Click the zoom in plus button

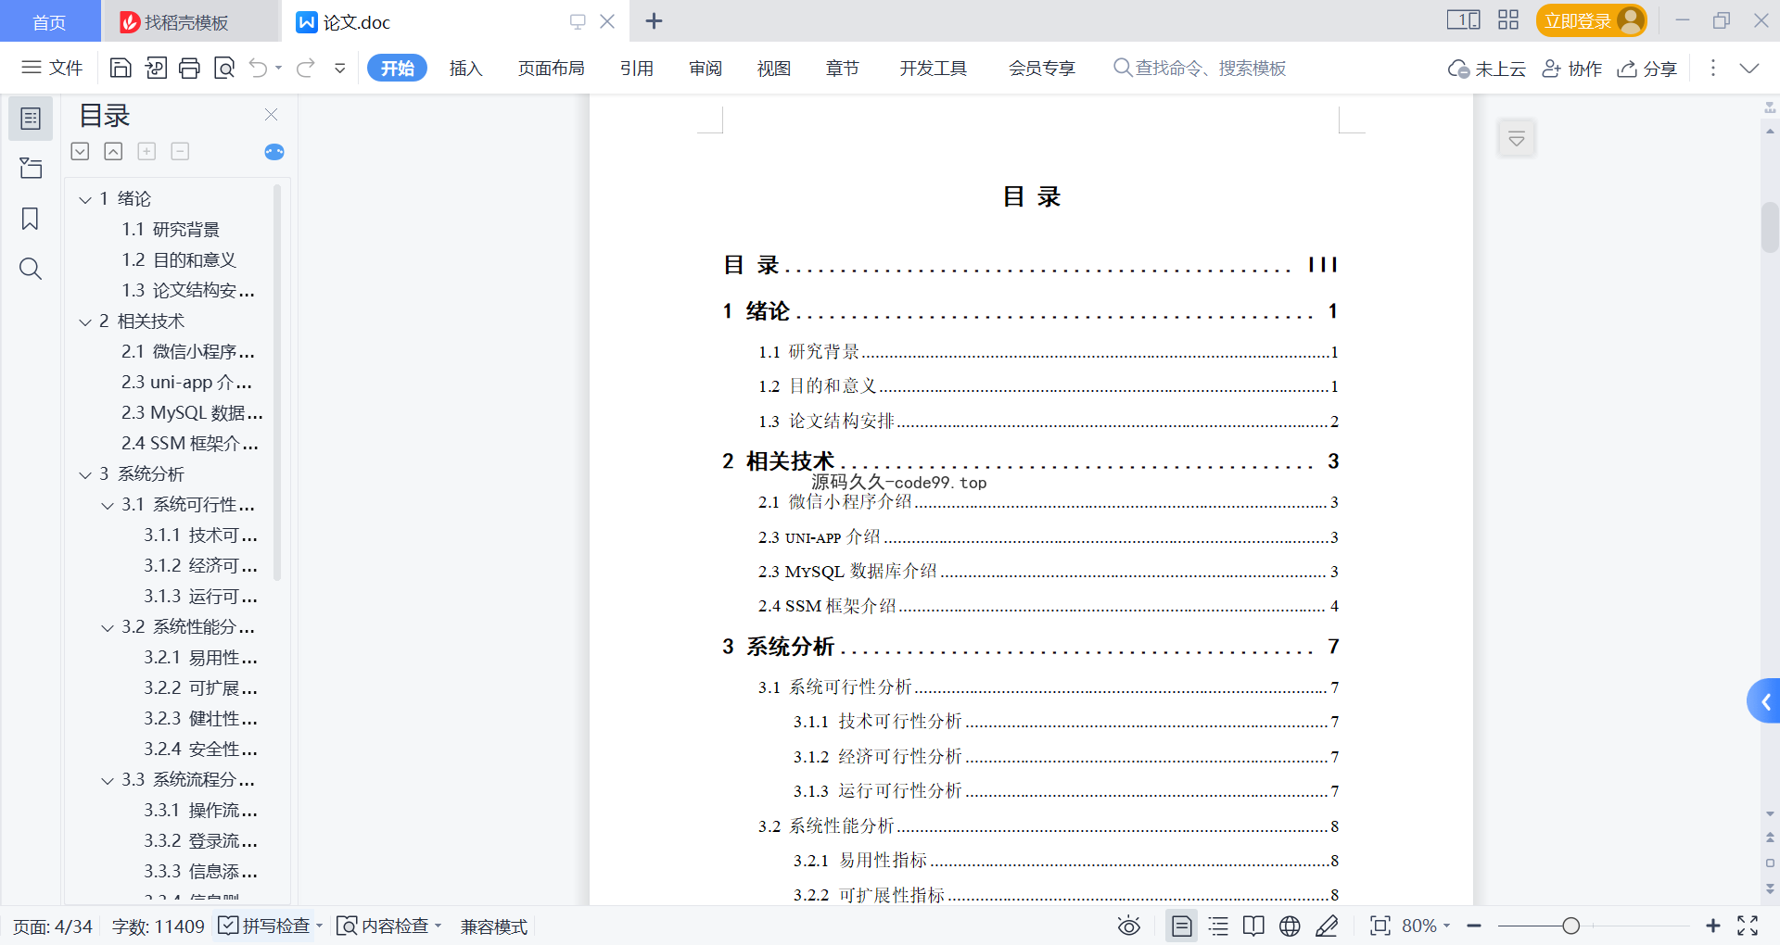click(x=1713, y=926)
